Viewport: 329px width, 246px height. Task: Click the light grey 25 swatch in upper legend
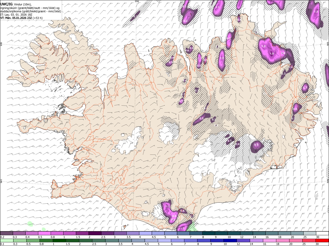tap(310, 233)
